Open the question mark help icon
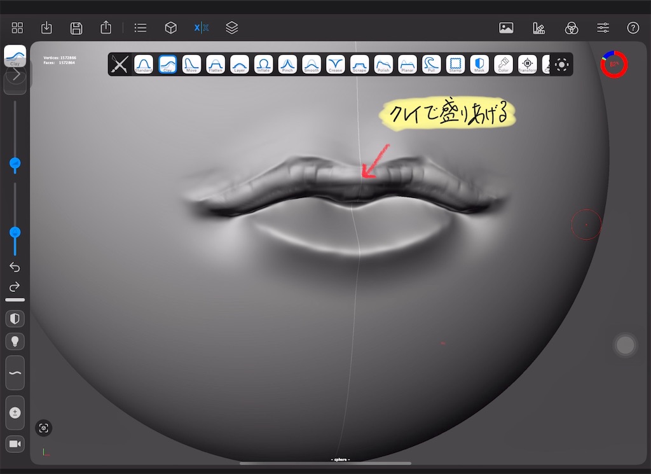 point(633,28)
